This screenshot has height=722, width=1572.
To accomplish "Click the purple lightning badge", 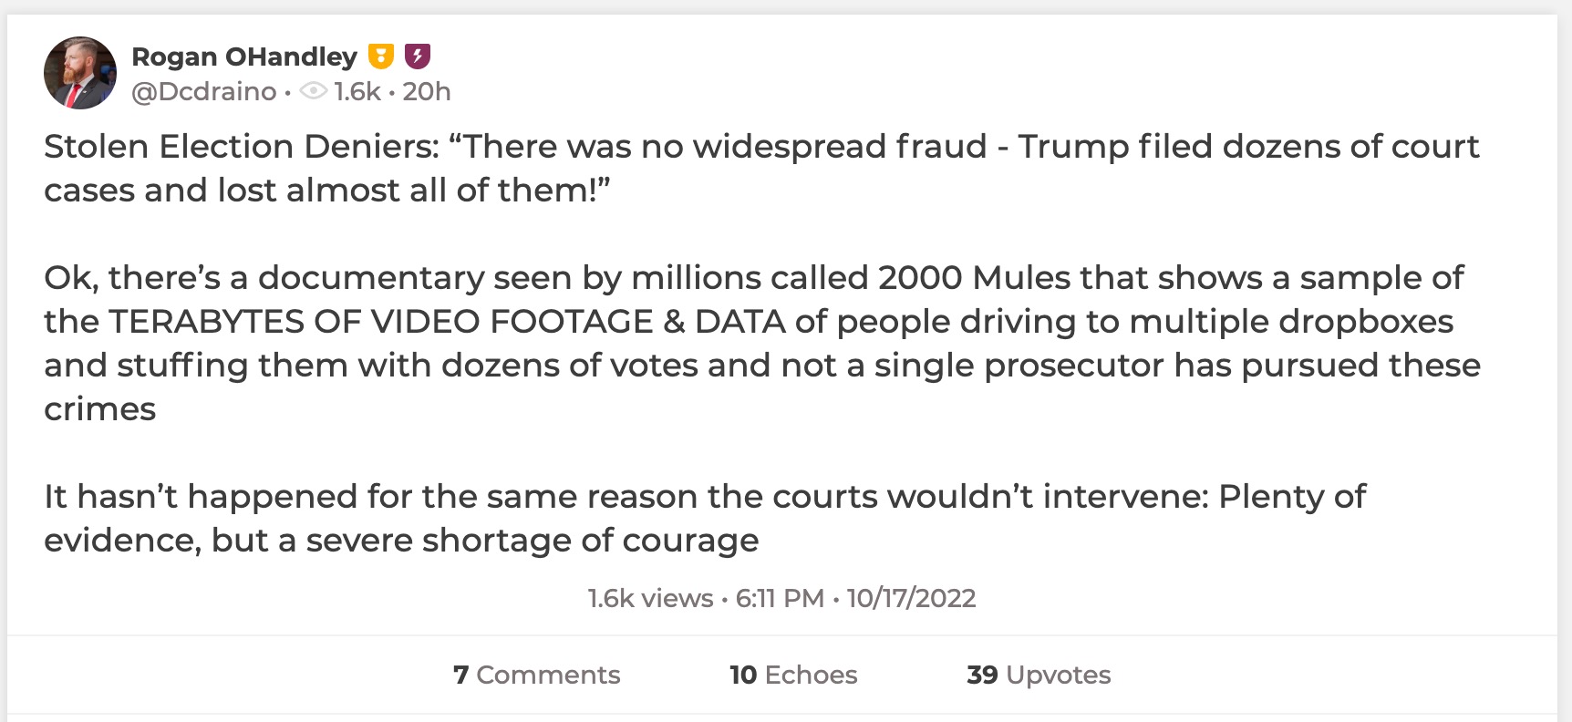I will pos(417,56).
